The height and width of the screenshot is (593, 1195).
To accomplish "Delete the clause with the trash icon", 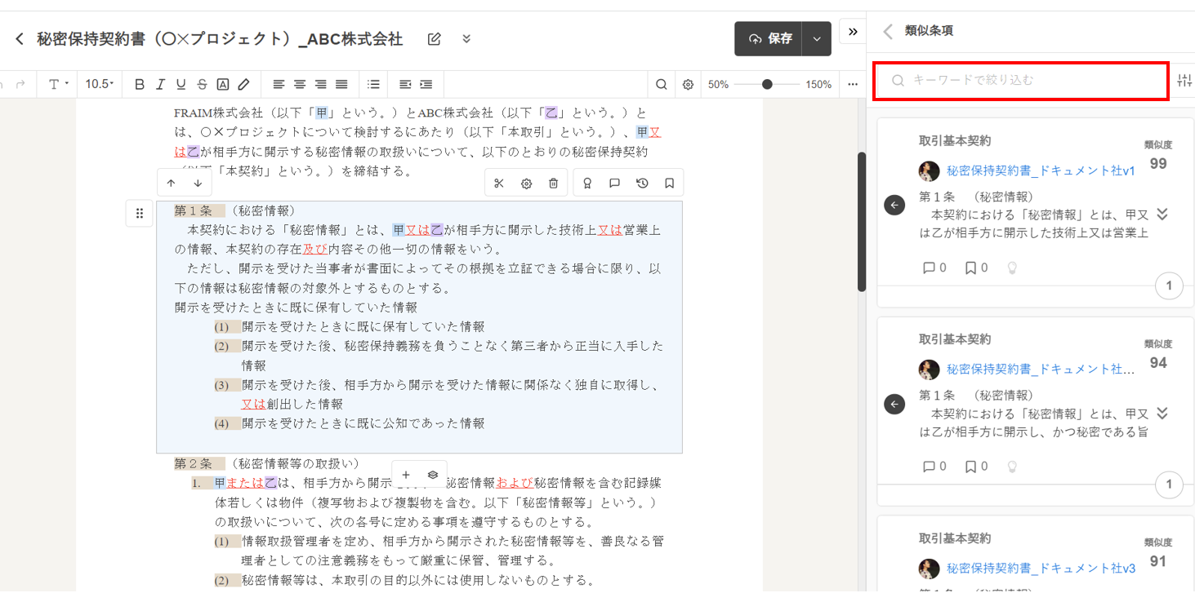I will pyautogui.click(x=553, y=184).
